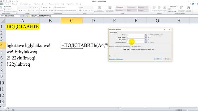Open the font size dropdown
This screenshot has width=198, height=111.
(33, 7)
